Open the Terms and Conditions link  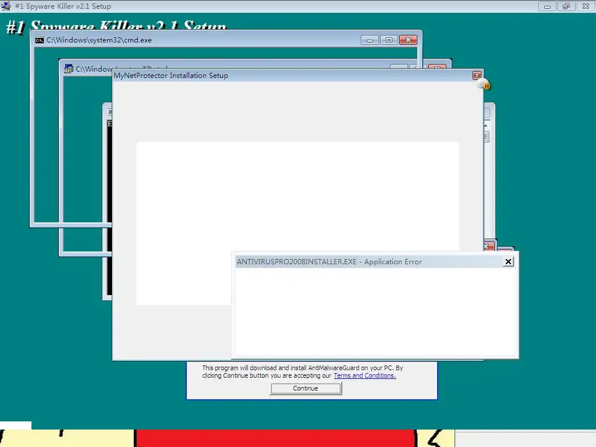click(364, 375)
